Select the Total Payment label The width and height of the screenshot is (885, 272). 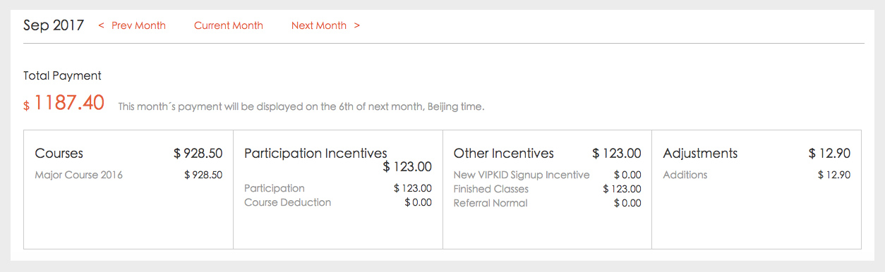pos(62,75)
